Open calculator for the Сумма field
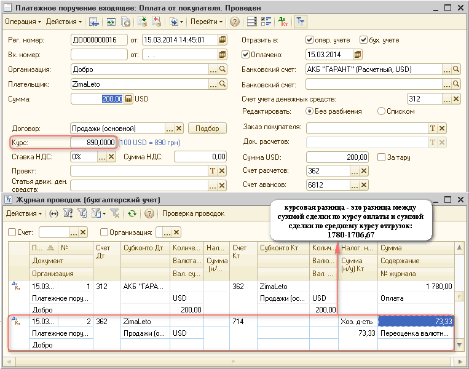The height and width of the screenshot is (369, 469). (x=128, y=98)
